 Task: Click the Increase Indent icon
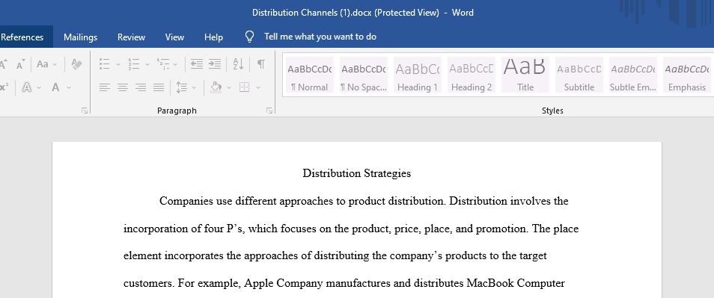point(215,64)
